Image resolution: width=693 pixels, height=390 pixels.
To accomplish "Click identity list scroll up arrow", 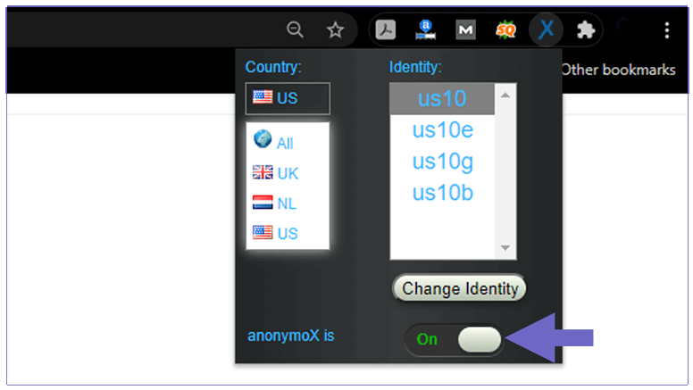I will [x=505, y=95].
